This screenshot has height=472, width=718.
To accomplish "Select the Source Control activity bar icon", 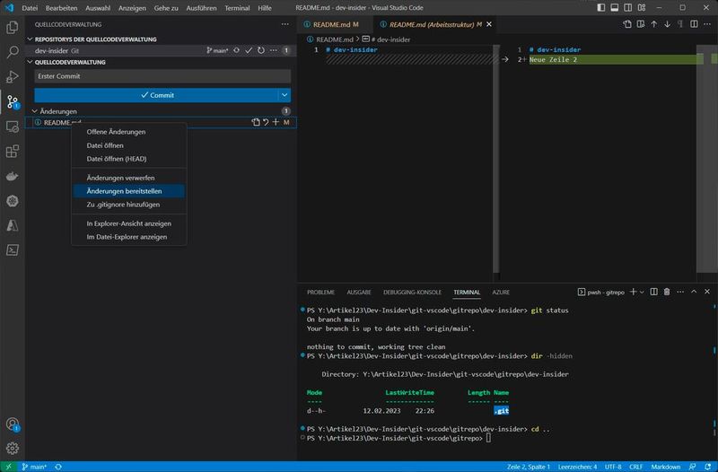I will pyautogui.click(x=13, y=101).
